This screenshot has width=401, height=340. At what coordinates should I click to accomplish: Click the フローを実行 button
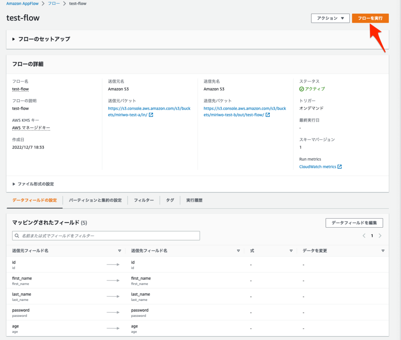coord(370,18)
